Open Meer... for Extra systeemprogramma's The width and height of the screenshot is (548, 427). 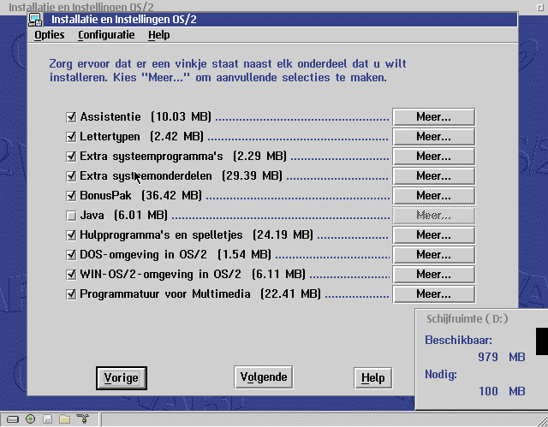[x=434, y=157]
